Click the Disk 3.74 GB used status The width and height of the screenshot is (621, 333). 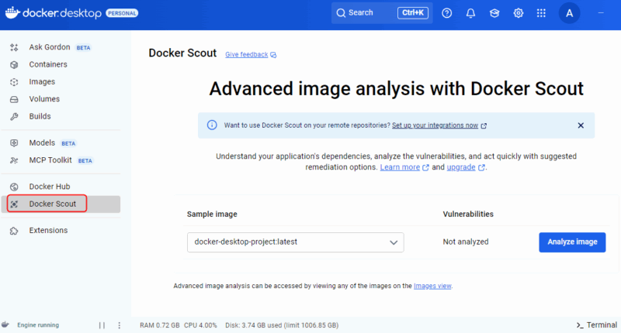coord(282,325)
